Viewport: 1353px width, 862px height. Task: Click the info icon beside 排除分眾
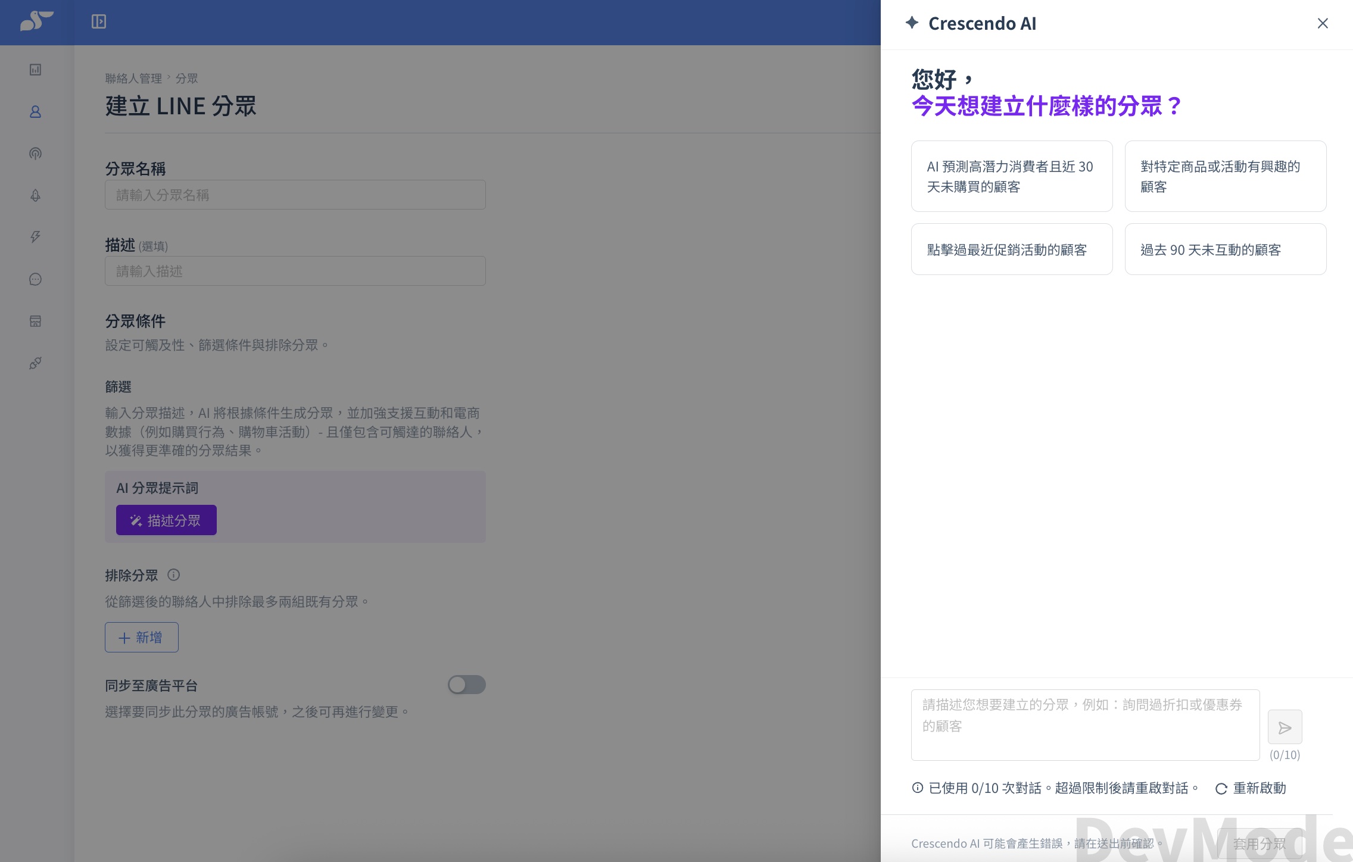point(173,575)
